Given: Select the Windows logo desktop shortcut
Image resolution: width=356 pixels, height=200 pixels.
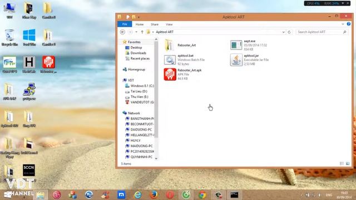Looking at the screenshot, I should [29, 38].
